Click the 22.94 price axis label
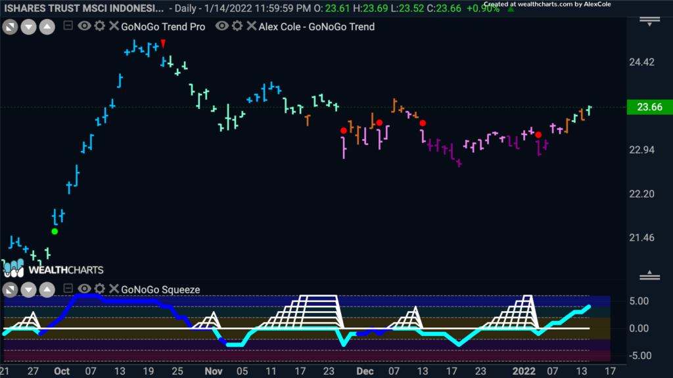Viewport: 673px width, 378px height. [641, 150]
